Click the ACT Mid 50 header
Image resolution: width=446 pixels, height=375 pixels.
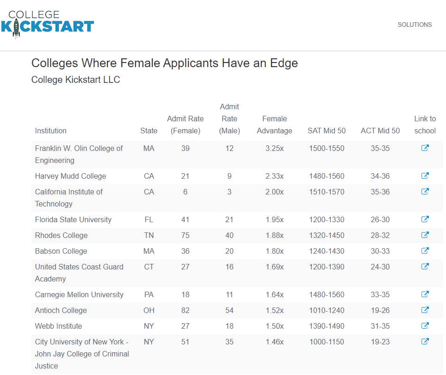[x=380, y=131]
